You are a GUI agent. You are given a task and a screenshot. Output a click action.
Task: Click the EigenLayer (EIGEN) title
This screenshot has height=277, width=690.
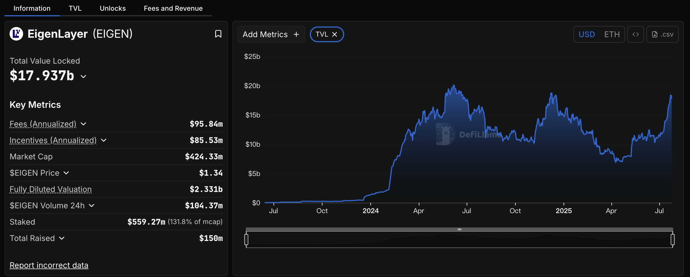(x=80, y=34)
